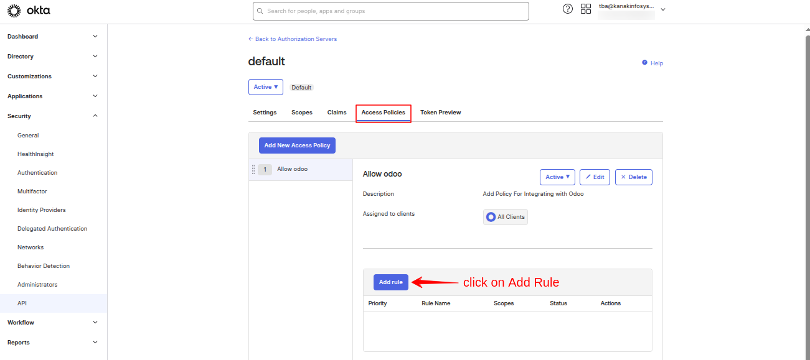Screen dimensions: 810x360
Task: Click the Add rule button
Action: (391, 282)
